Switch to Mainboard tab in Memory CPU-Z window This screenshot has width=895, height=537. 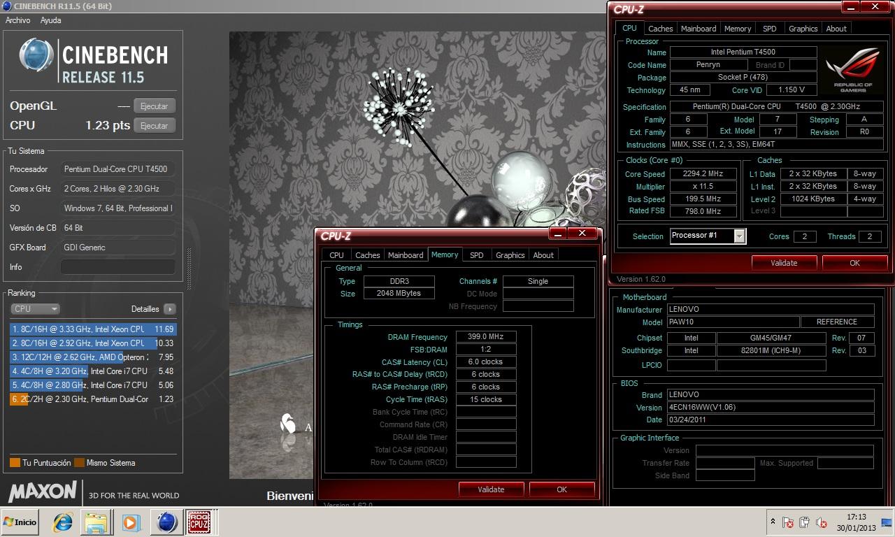click(406, 255)
